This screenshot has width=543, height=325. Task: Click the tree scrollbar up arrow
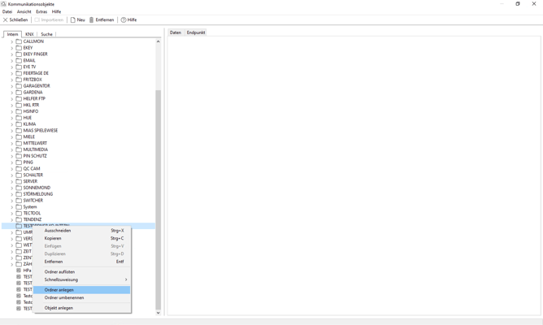[158, 41]
